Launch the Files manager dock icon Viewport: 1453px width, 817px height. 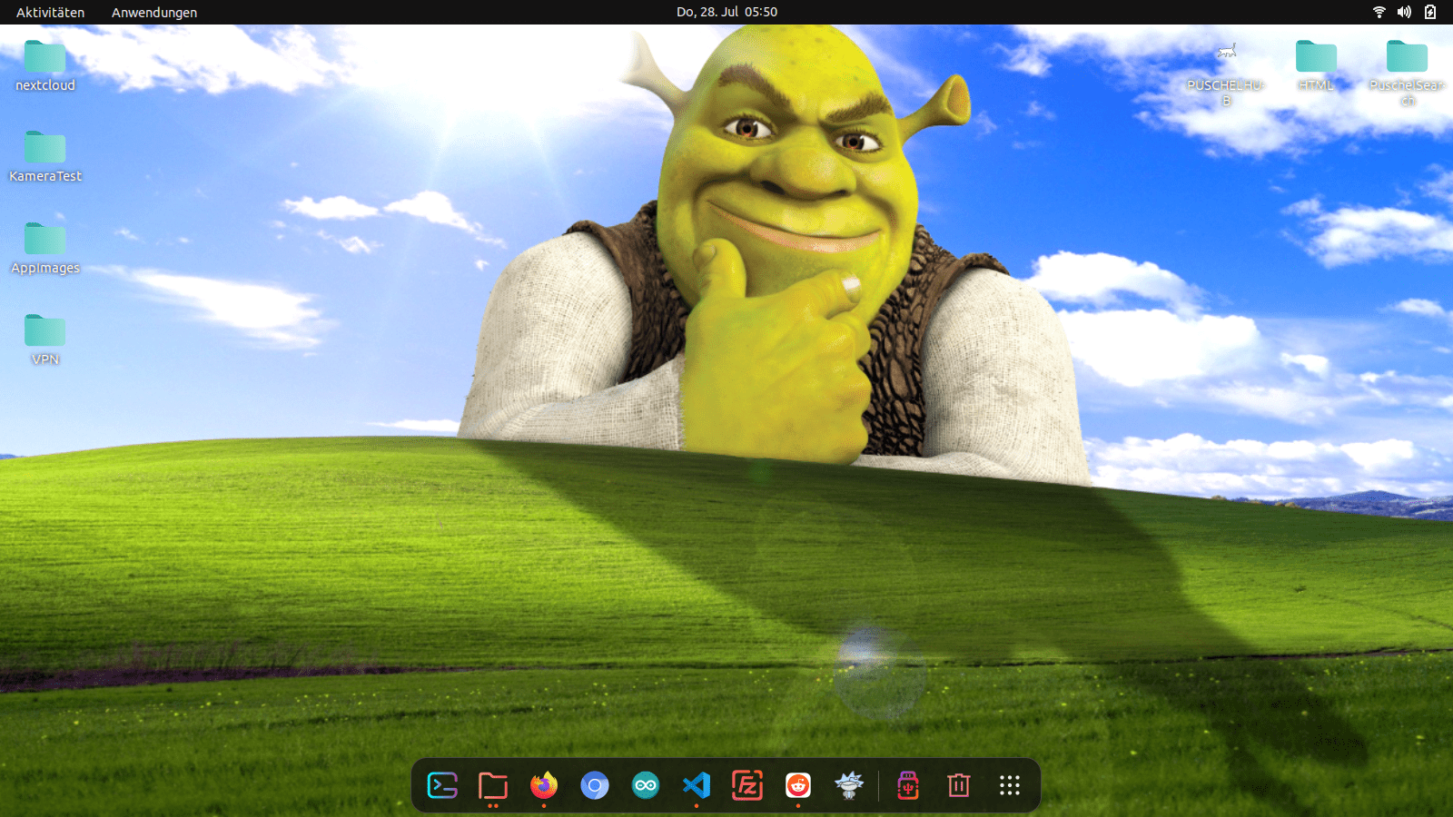point(493,785)
